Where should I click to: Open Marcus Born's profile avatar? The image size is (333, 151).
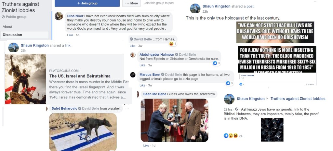(x=133, y=75)
